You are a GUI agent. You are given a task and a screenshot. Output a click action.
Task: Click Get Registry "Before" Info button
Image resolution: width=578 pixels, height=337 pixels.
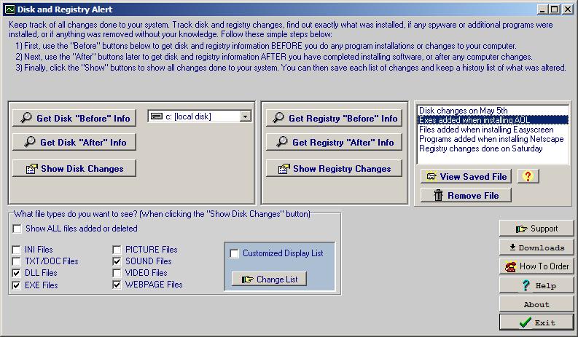pos(334,118)
